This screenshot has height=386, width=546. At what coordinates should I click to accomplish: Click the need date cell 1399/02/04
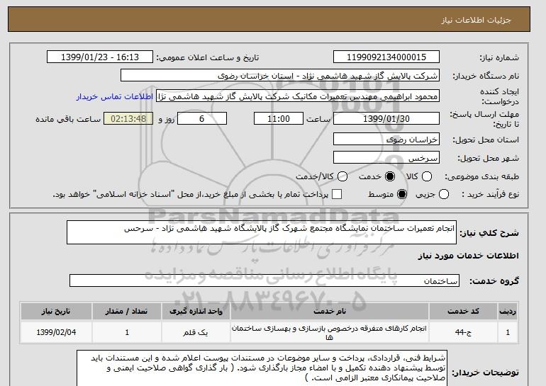tap(56, 332)
